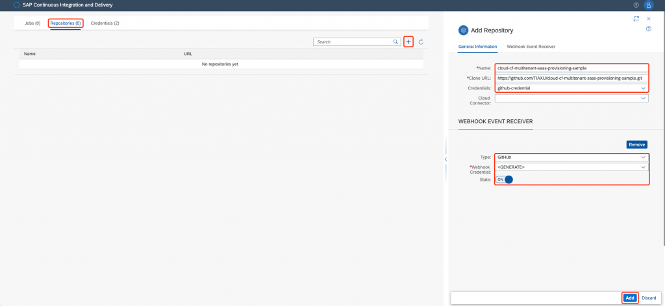
Task: Select the General Information tab
Action: [x=477, y=47]
